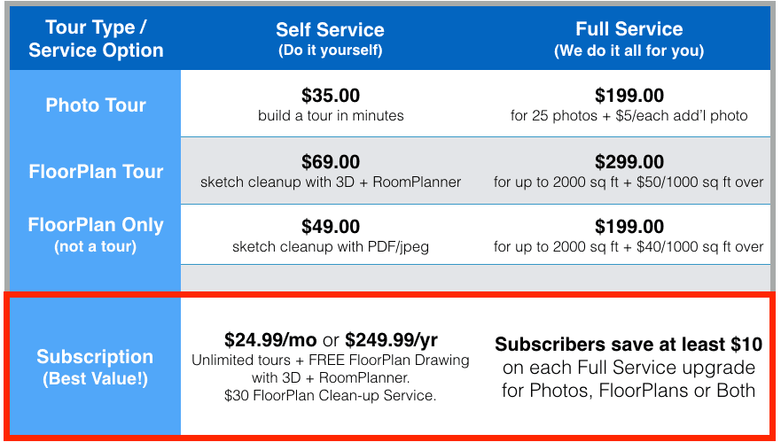781x442 pixels.
Task: Click "sketch cleanup with PDF/jpeg" description
Action: (x=331, y=247)
